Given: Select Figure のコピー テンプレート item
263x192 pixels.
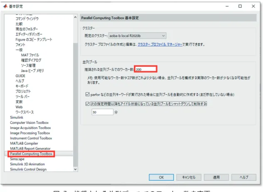Looking at the screenshot, I should pos(34,39).
